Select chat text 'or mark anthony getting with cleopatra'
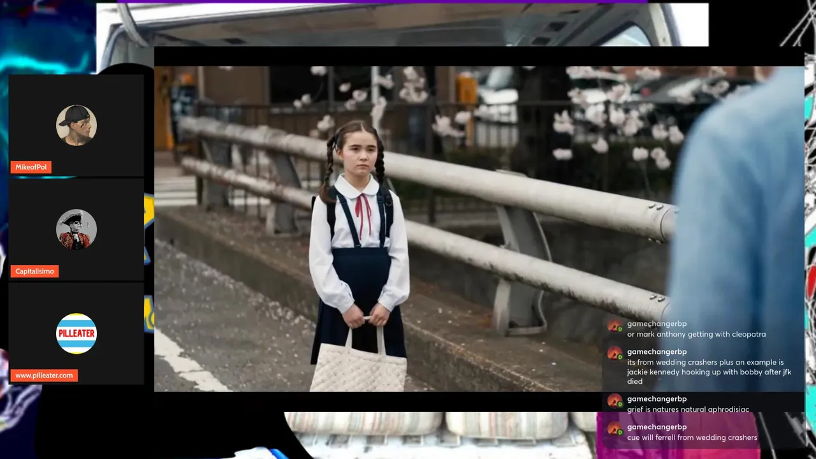The image size is (816, 459). click(696, 334)
